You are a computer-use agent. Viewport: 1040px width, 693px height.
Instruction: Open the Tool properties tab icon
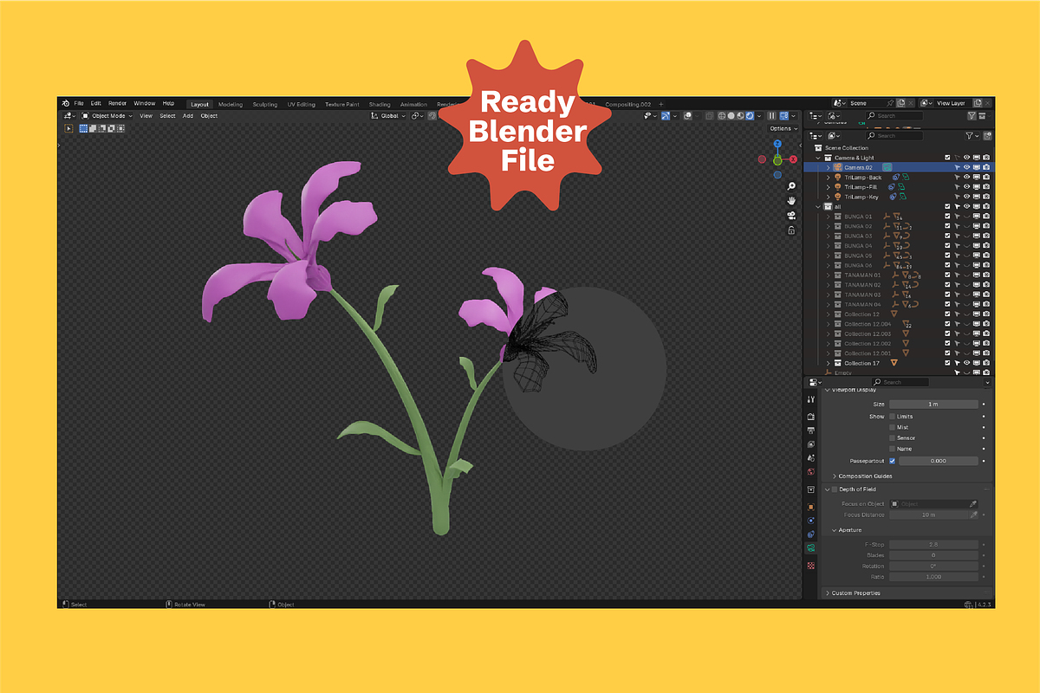click(811, 399)
